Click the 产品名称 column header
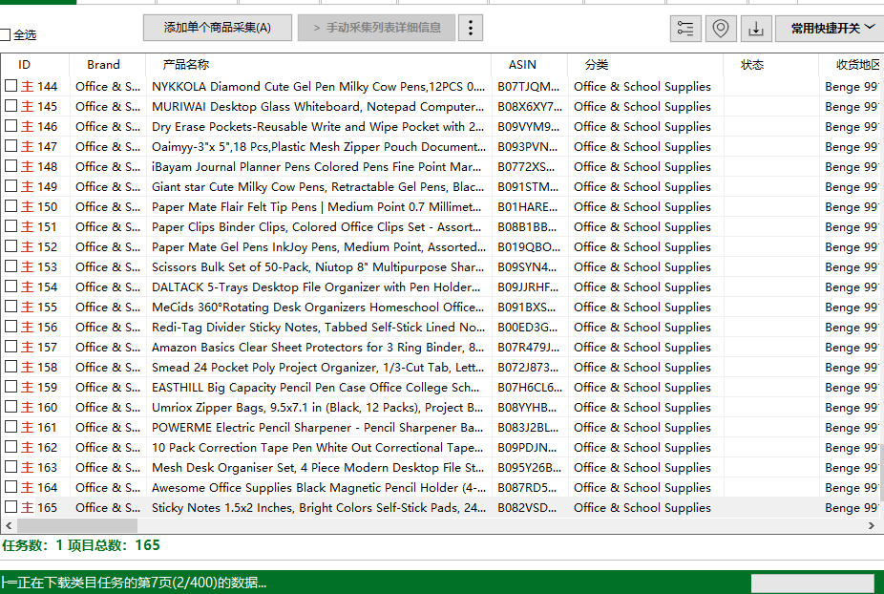884x594 pixels. pos(186,65)
